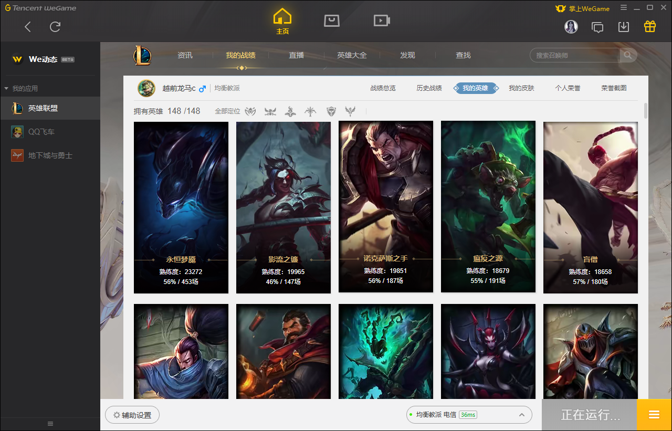
Task: Click the QQ飞车 app icon in sidebar
Action: tap(17, 132)
